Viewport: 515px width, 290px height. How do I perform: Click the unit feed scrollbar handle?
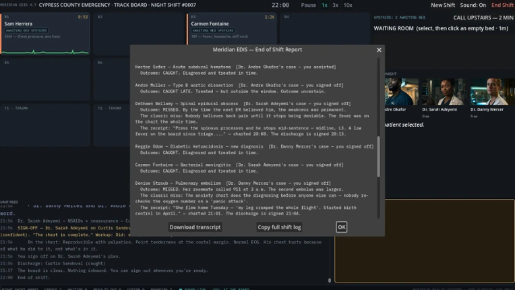point(330,280)
